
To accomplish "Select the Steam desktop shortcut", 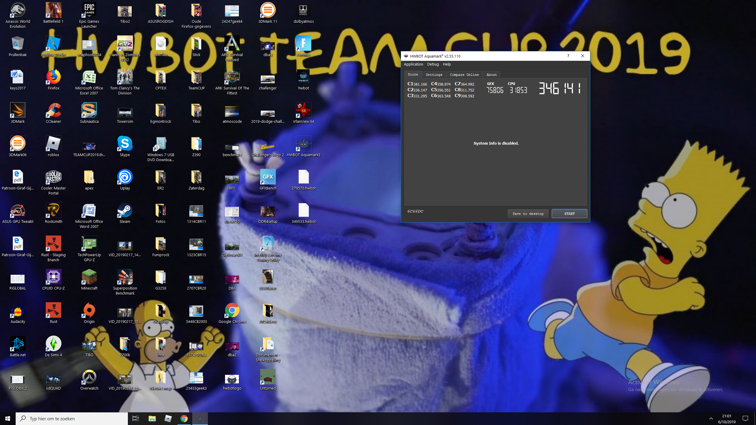I will tap(125, 213).
